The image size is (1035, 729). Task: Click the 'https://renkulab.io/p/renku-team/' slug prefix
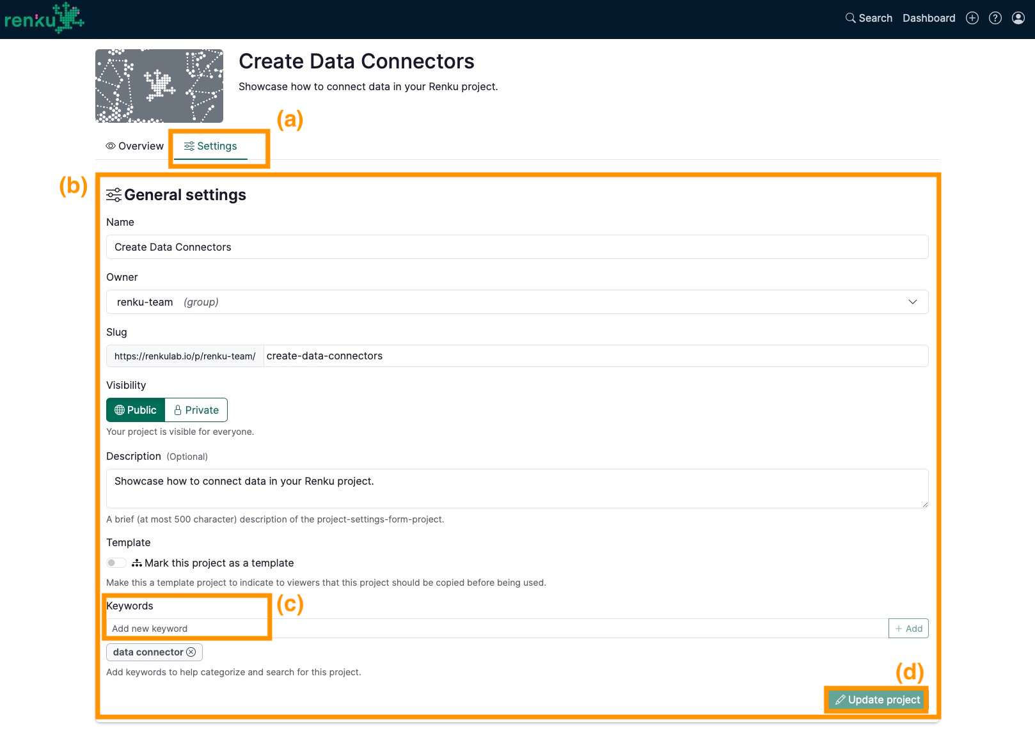(x=185, y=356)
